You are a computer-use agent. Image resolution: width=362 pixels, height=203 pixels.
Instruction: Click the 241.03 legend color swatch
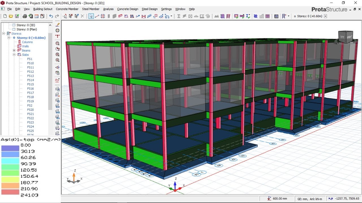coord(10,192)
